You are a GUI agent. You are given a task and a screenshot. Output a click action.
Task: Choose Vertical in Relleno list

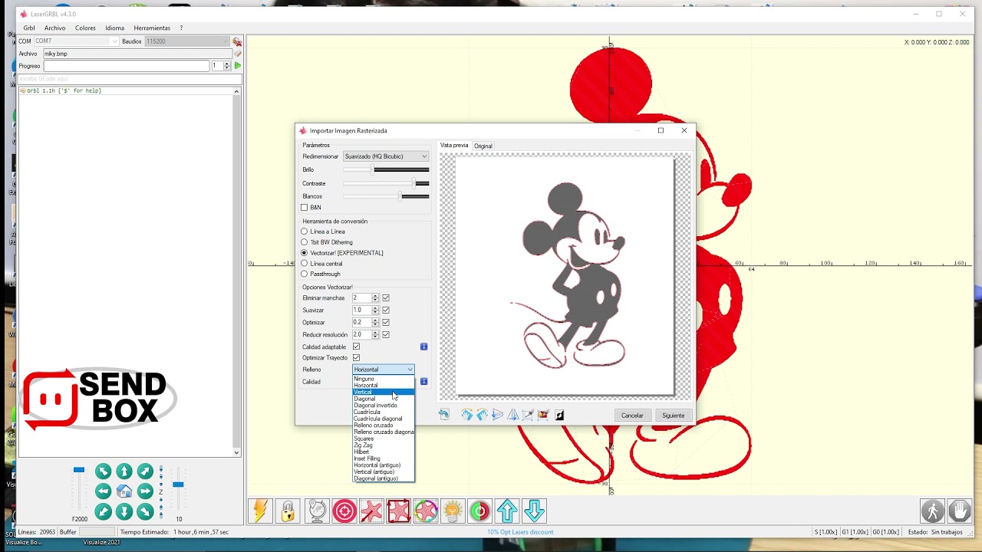(x=384, y=392)
